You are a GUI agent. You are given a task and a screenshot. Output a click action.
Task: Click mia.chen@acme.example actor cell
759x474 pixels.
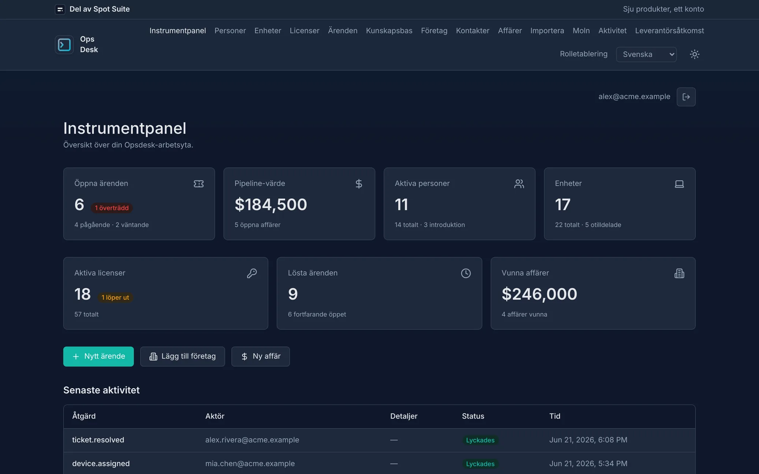pyautogui.click(x=250, y=463)
